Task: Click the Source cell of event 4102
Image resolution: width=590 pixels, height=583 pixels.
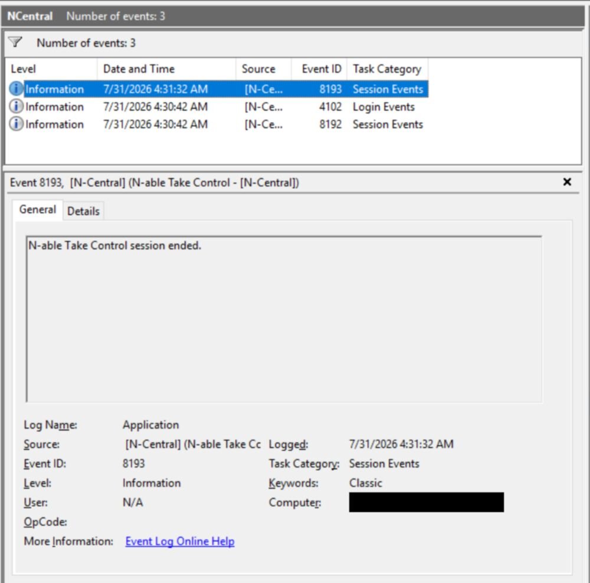Action: [263, 107]
